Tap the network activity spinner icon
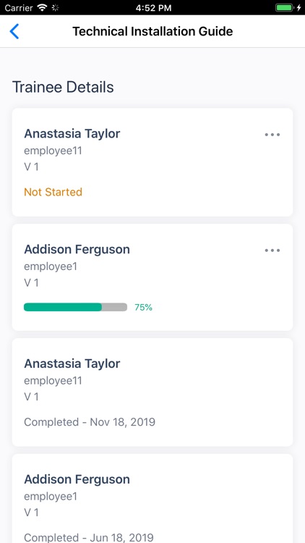Viewport: 305px width, 543px height. click(55, 8)
